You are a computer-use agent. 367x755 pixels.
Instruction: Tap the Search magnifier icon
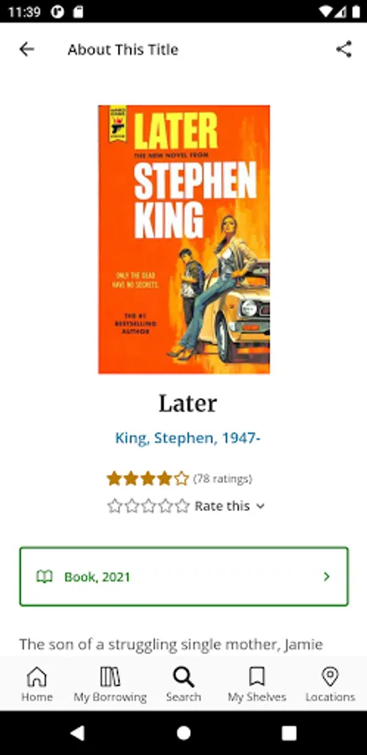[x=183, y=677]
